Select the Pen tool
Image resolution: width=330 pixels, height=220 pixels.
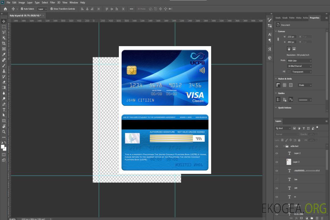(4, 104)
